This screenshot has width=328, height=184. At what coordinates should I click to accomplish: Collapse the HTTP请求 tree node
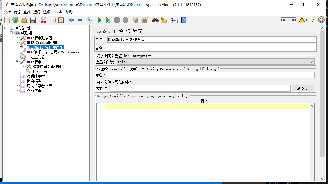[x=17, y=61]
